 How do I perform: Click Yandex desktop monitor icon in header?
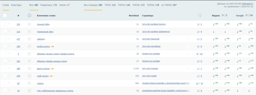pyautogui.click(x=223, y=15)
